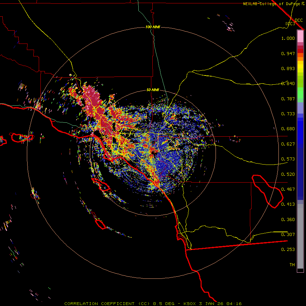The image size is (306, 306).
Task: Click the TH threshold label
Action: 292,265
